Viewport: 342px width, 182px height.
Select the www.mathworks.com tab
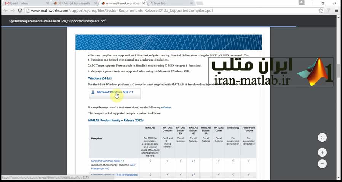(123, 3)
